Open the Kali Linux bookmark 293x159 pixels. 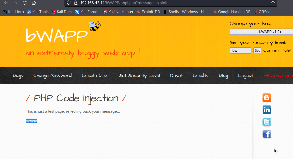pyautogui.click(x=14, y=12)
